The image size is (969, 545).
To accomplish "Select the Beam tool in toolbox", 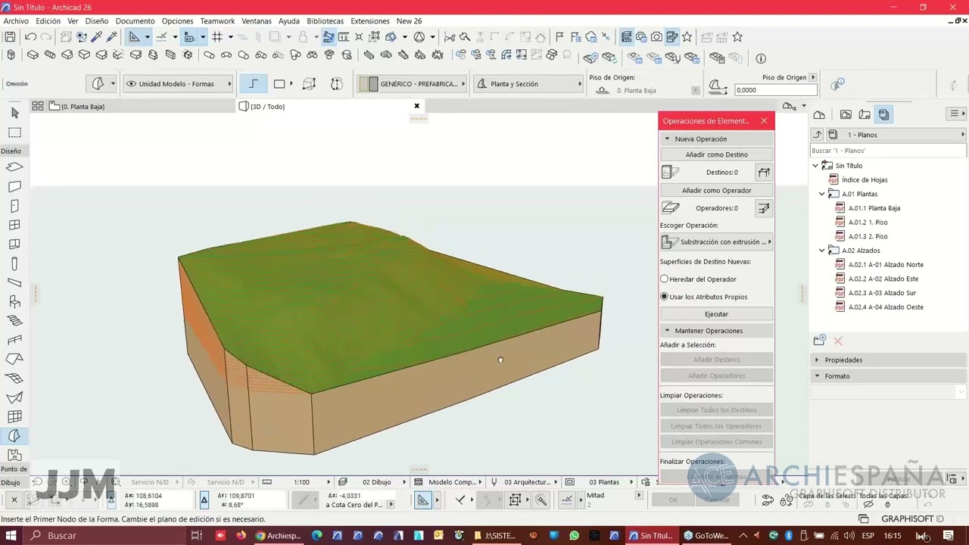I will tap(14, 283).
